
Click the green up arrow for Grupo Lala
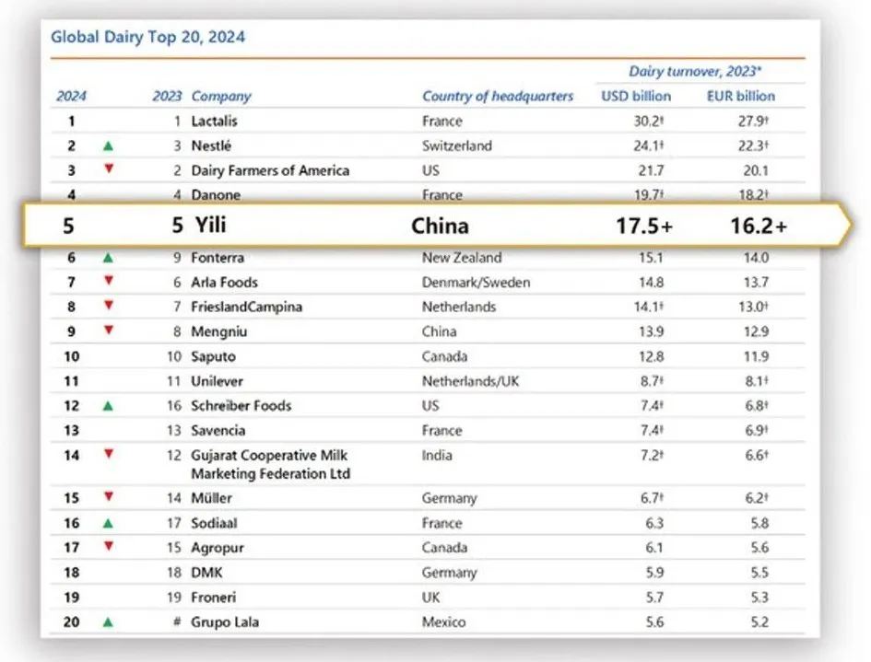coord(109,622)
